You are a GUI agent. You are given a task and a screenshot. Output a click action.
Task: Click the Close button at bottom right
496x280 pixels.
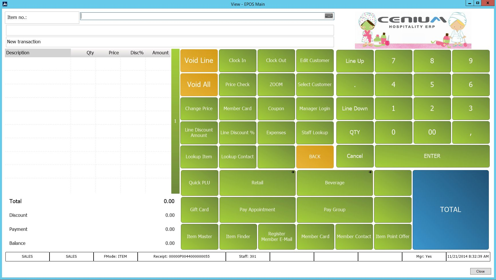tap(481, 271)
